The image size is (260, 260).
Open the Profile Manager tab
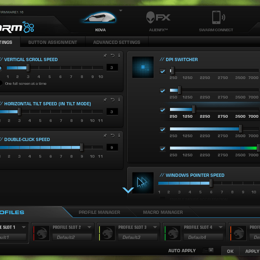pyautogui.click(x=99, y=212)
